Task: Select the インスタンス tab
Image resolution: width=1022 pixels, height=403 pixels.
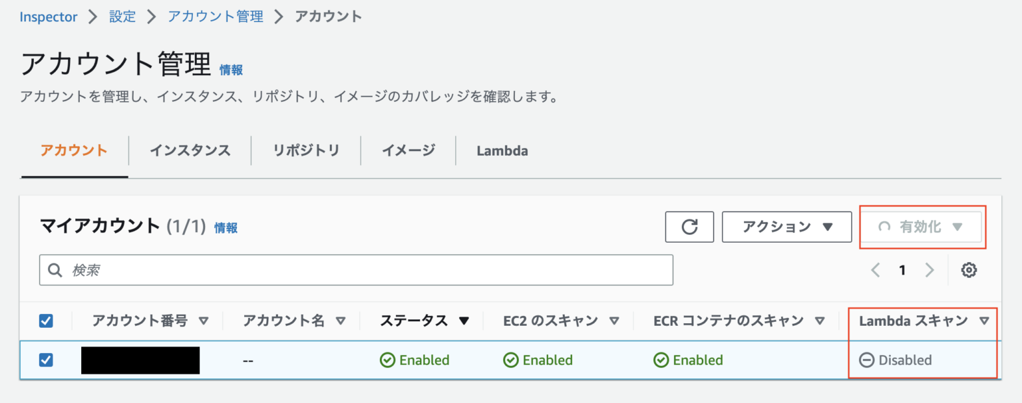Action: pos(190,151)
